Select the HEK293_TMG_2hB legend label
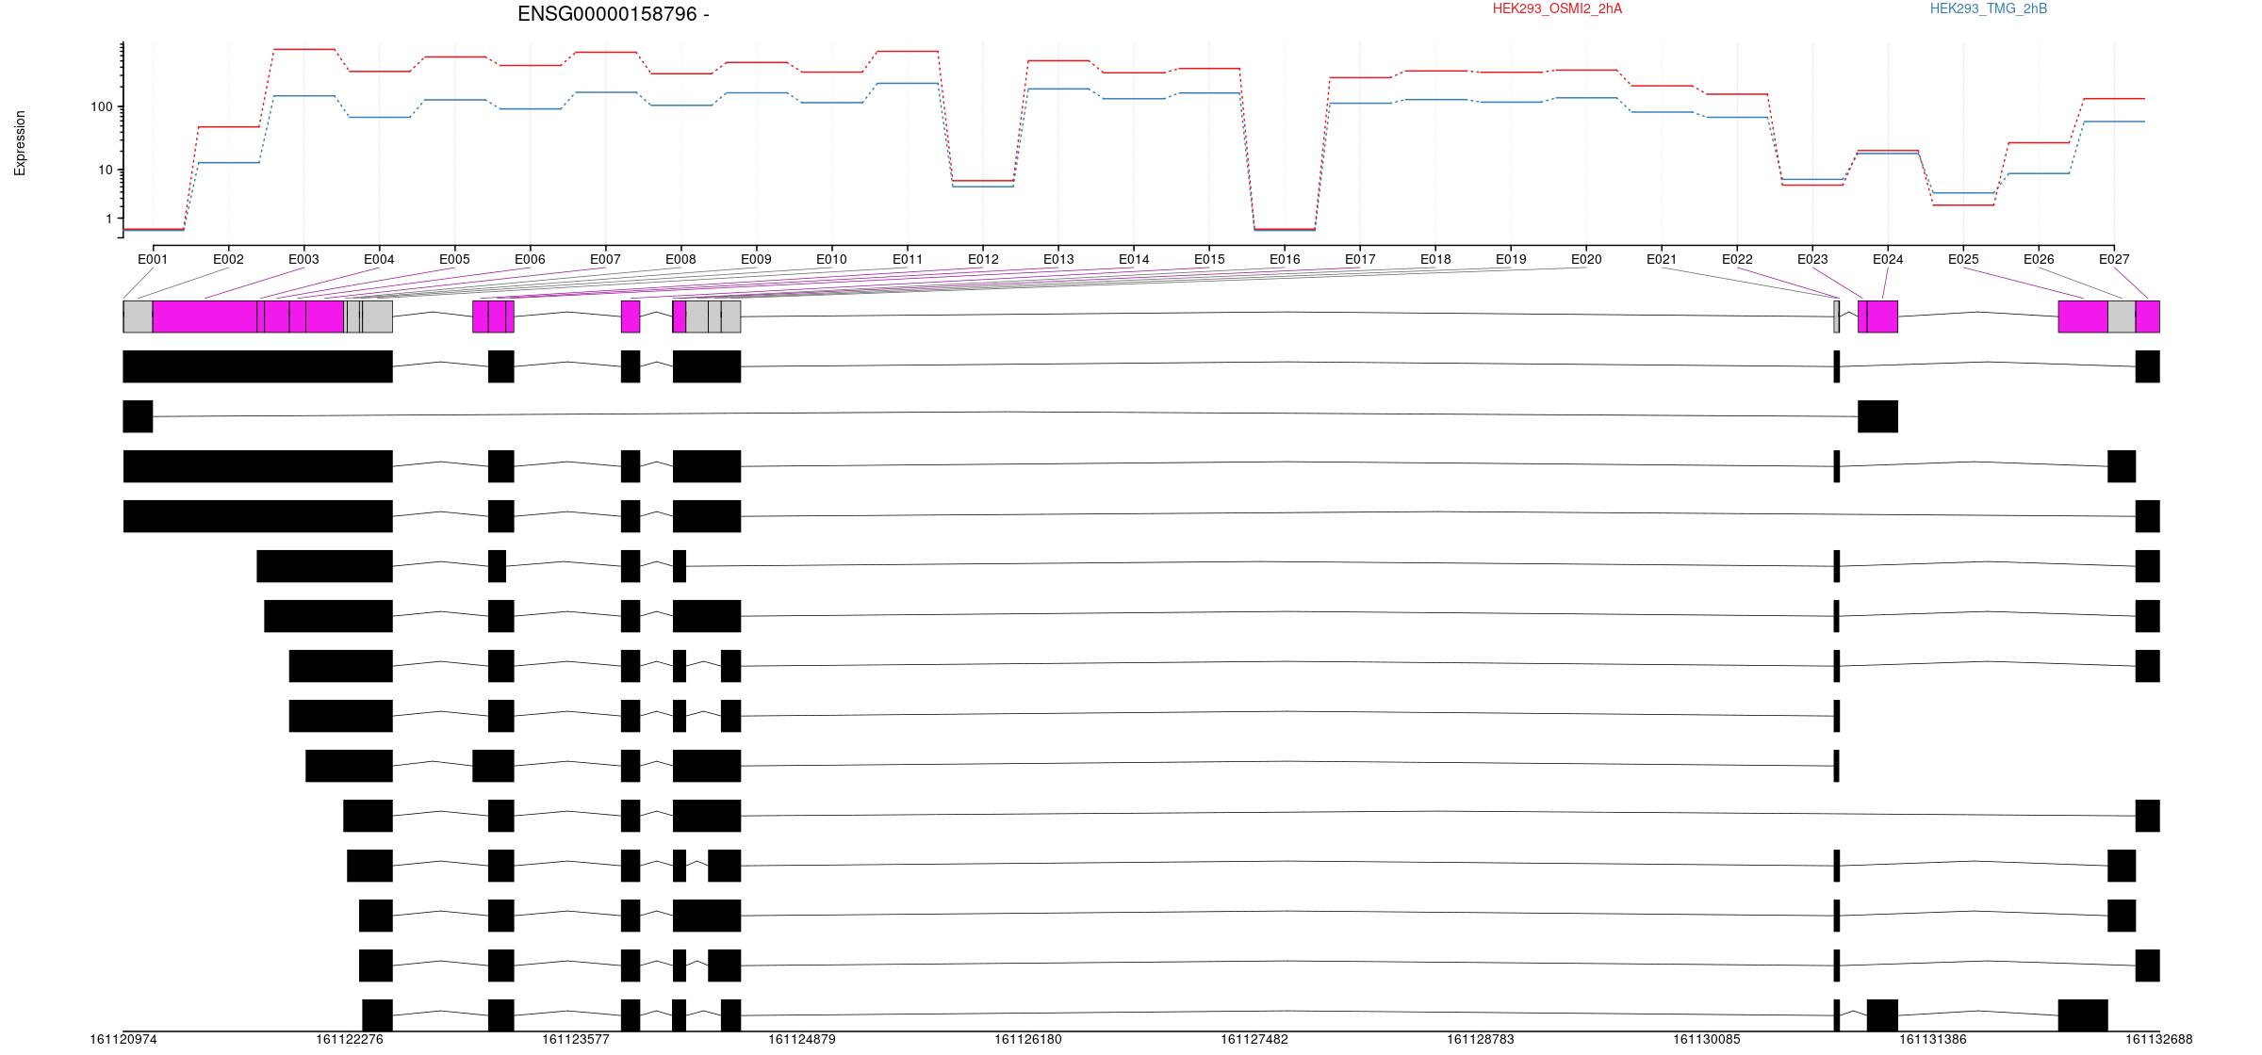This screenshot has width=2262, height=1055. coord(1989,8)
